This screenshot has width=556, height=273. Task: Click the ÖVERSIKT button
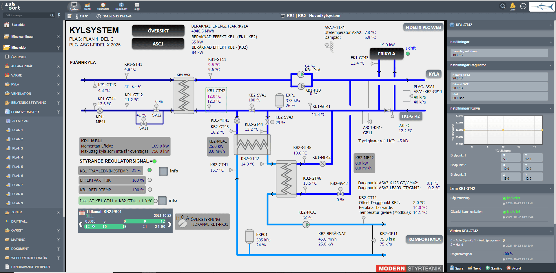coord(158,31)
